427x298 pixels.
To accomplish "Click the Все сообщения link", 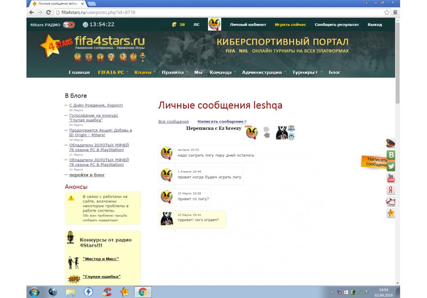I will (173, 122).
